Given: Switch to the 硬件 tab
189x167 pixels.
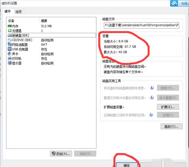Looking at the screenshot, I should coord(8,11).
